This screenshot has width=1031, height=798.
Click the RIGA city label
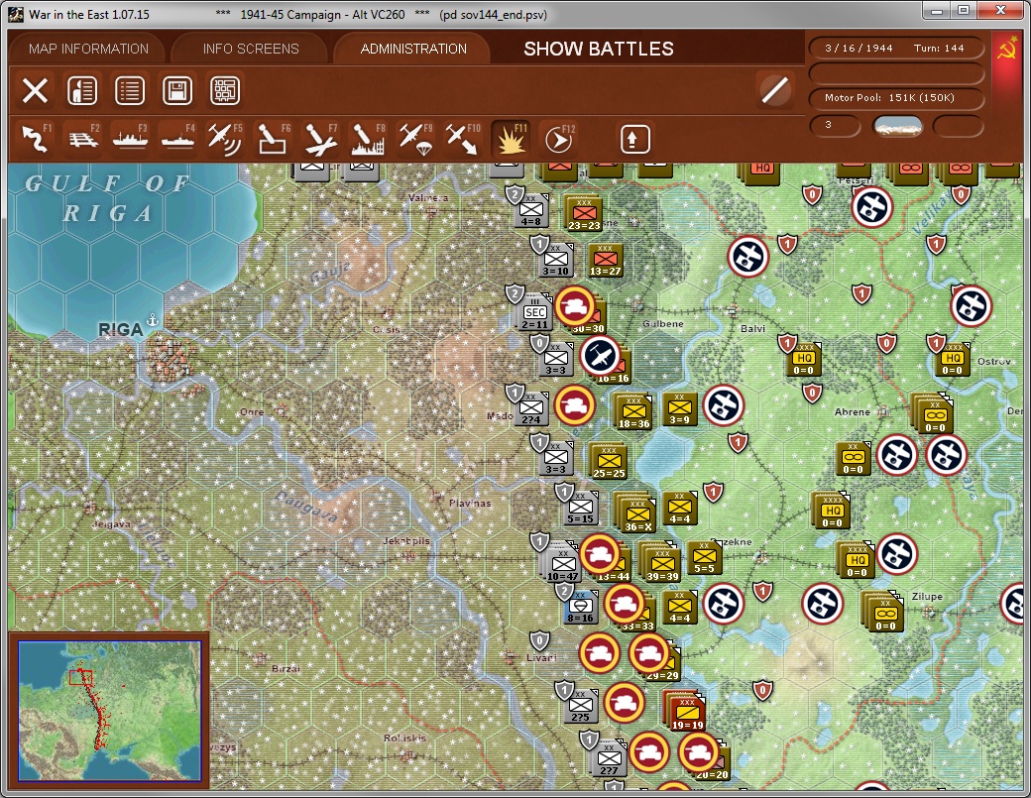pos(120,330)
